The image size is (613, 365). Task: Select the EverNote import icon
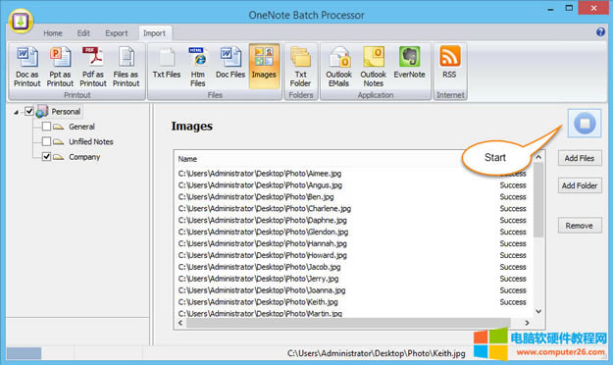click(409, 63)
